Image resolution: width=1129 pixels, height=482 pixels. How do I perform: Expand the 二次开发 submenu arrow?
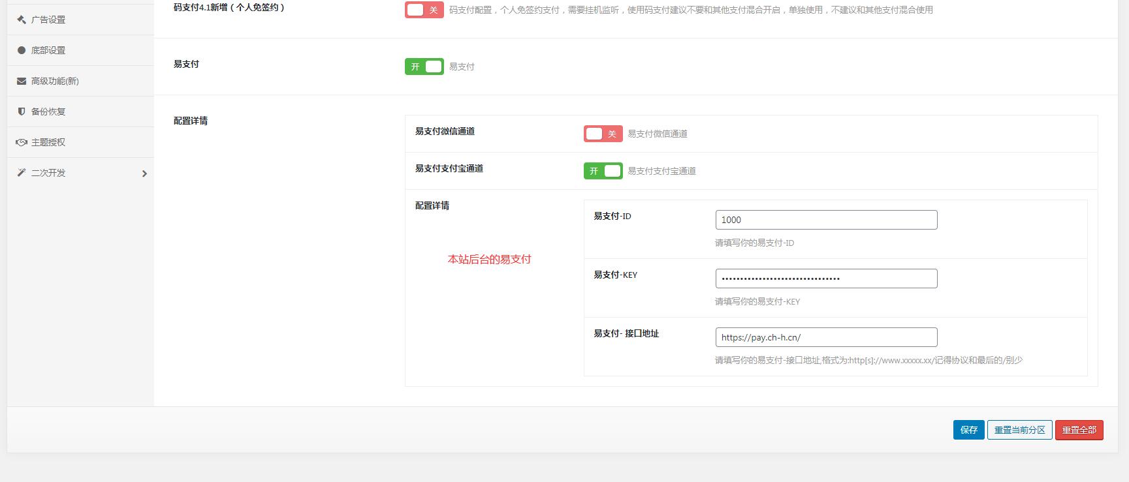click(x=144, y=173)
